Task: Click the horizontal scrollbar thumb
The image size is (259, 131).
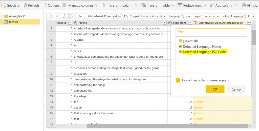Action: [168, 126]
